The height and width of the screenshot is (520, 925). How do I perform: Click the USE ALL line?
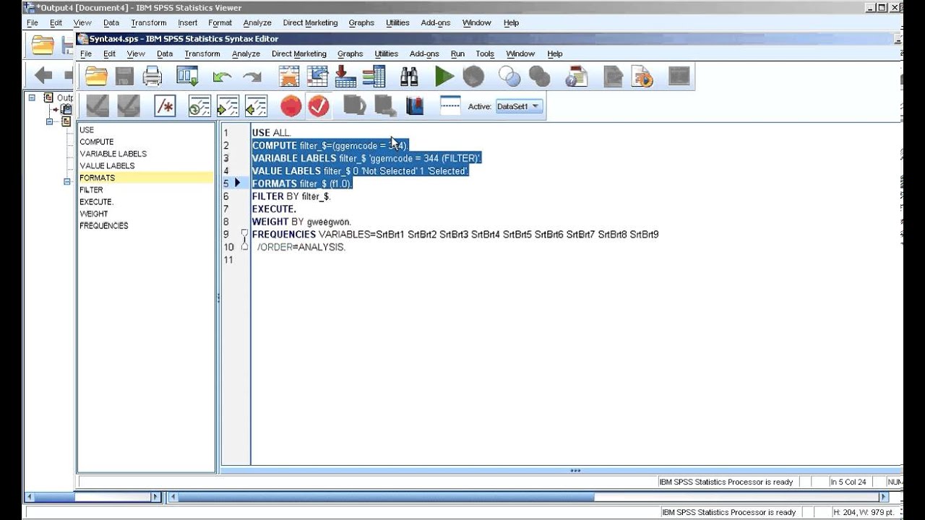coord(271,133)
